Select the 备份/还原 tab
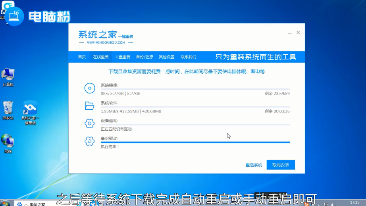This screenshot has width=366, height=206. pyautogui.click(x=144, y=57)
